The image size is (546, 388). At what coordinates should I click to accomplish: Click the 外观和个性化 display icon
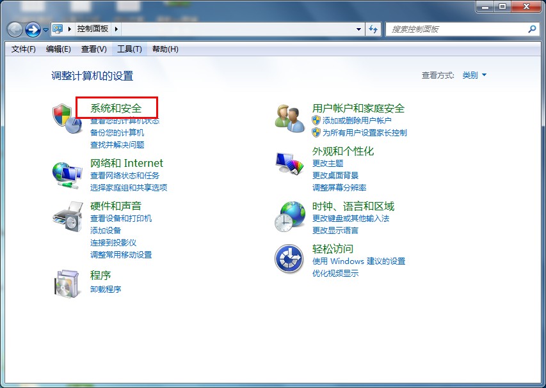pyautogui.click(x=289, y=165)
